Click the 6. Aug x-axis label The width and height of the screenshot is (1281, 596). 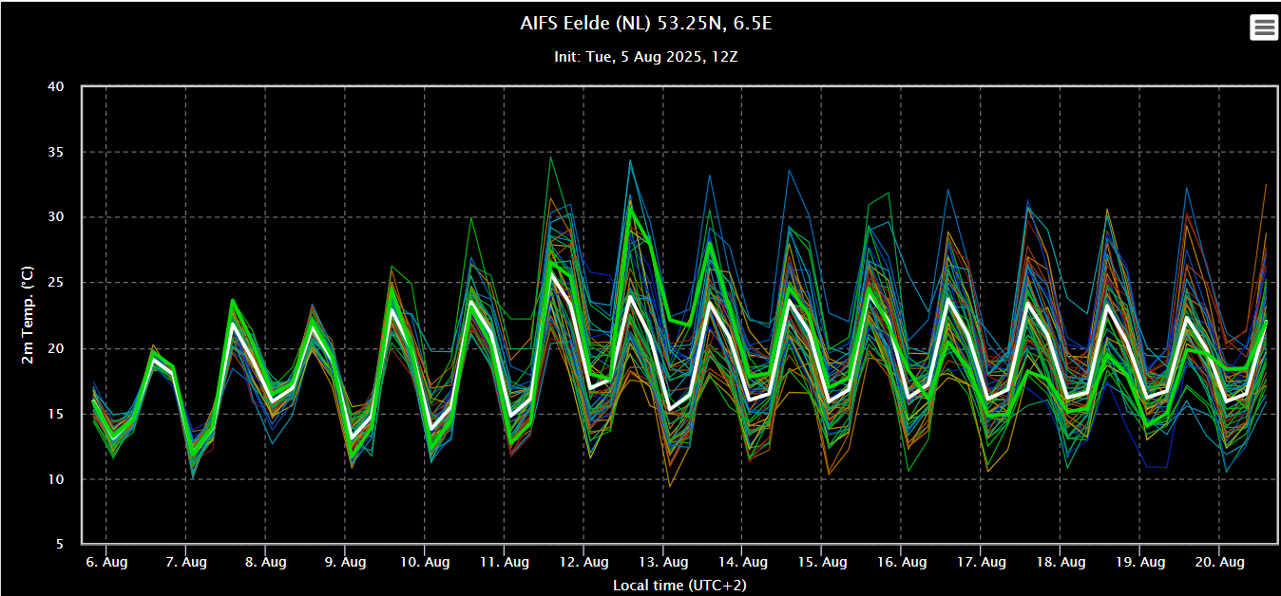[105, 563]
